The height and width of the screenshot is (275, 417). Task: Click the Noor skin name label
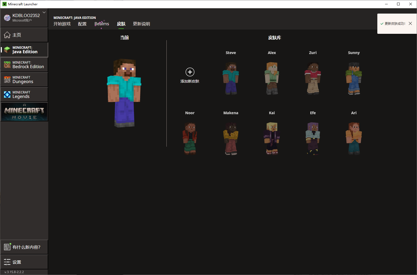190,113
